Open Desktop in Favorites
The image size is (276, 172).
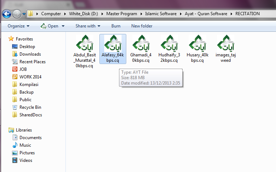(x=24, y=47)
